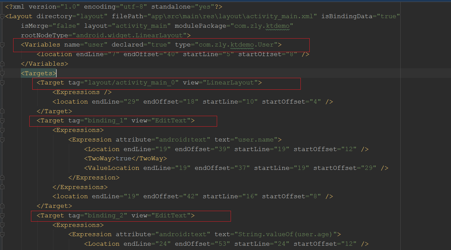Fold the Target binding_1 block
Viewport: 451px width, 250px height.
(2, 120)
